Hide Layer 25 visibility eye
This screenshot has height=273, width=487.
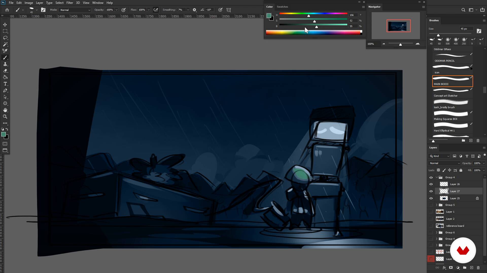(431, 198)
